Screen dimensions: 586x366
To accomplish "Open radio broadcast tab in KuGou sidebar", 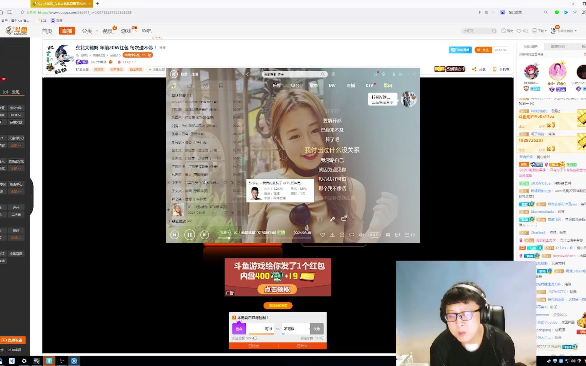I will [205, 86].
